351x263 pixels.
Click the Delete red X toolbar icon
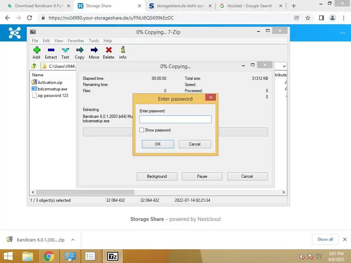[109, 50]
